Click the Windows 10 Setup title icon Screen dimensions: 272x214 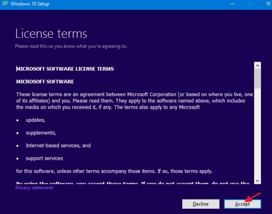(x=5, y=3)
